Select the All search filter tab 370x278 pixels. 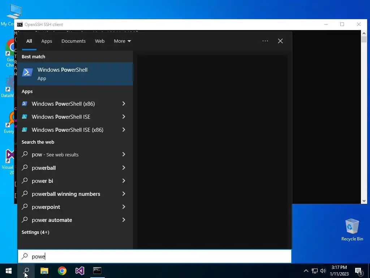29,41
